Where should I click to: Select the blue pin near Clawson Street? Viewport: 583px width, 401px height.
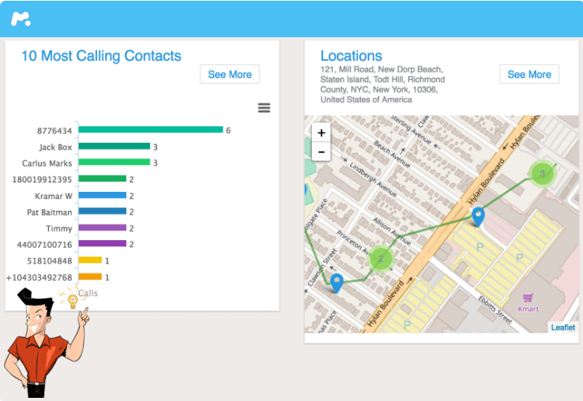coord(337,283)
